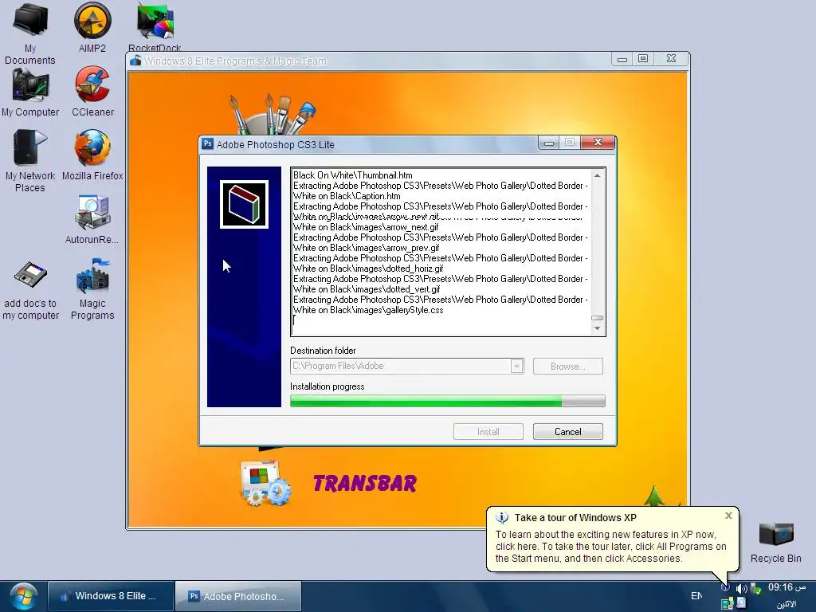
Task: Open My Computer desktop icon
Action: click(30, 92)
